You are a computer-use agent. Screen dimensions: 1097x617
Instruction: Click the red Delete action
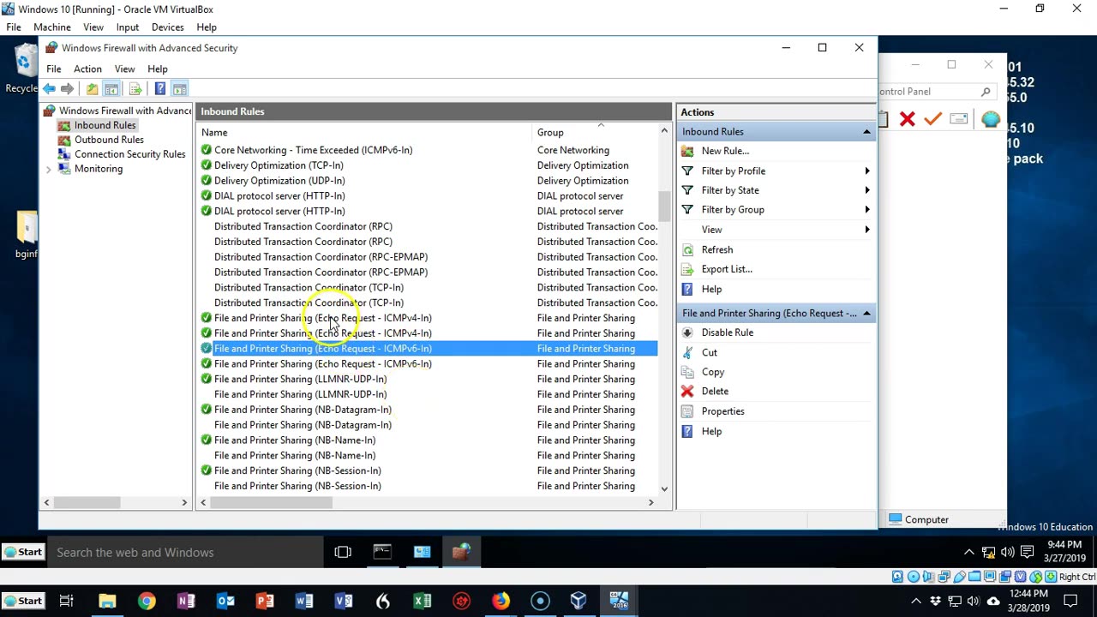coord(714,392)
